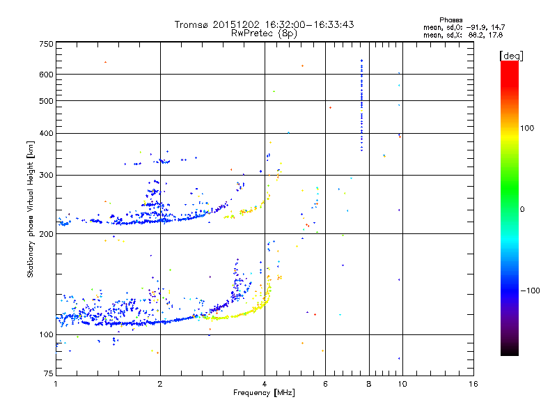The height and width of the screenshot is (418, 557).
Task: Click the '8' x-axis tick label
Action: tap(369, 384)
